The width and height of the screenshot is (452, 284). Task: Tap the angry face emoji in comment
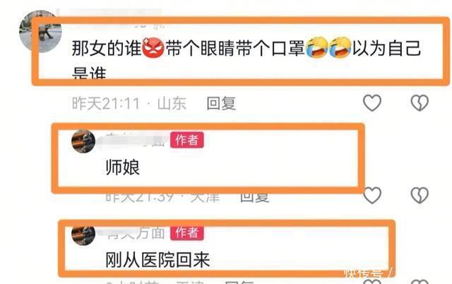point(153,47)
